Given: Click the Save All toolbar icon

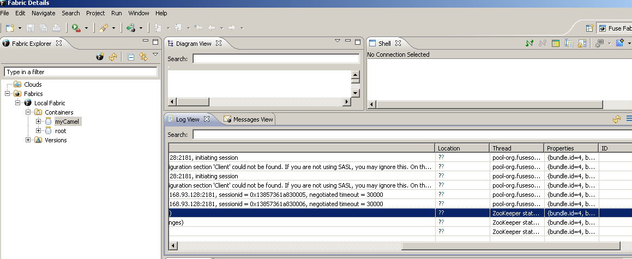Looking at the screenshot, I should click(x=43, y=28).
